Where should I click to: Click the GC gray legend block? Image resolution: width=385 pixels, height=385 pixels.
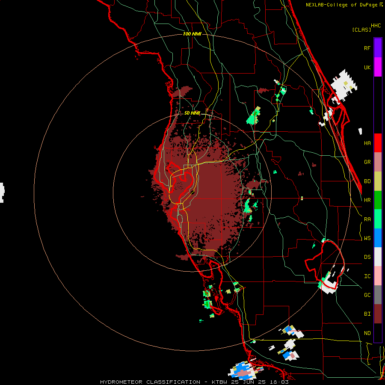(378, 295)
